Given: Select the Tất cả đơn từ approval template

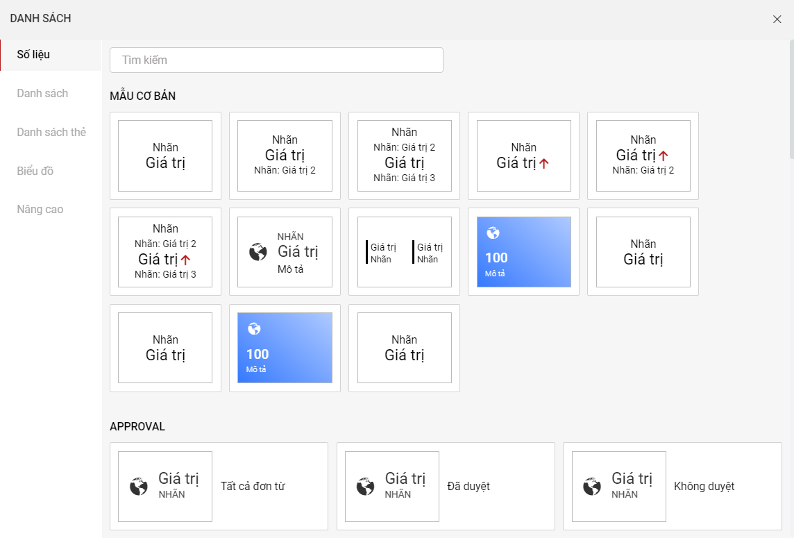Looking at the screenshot, I should 219,486.
